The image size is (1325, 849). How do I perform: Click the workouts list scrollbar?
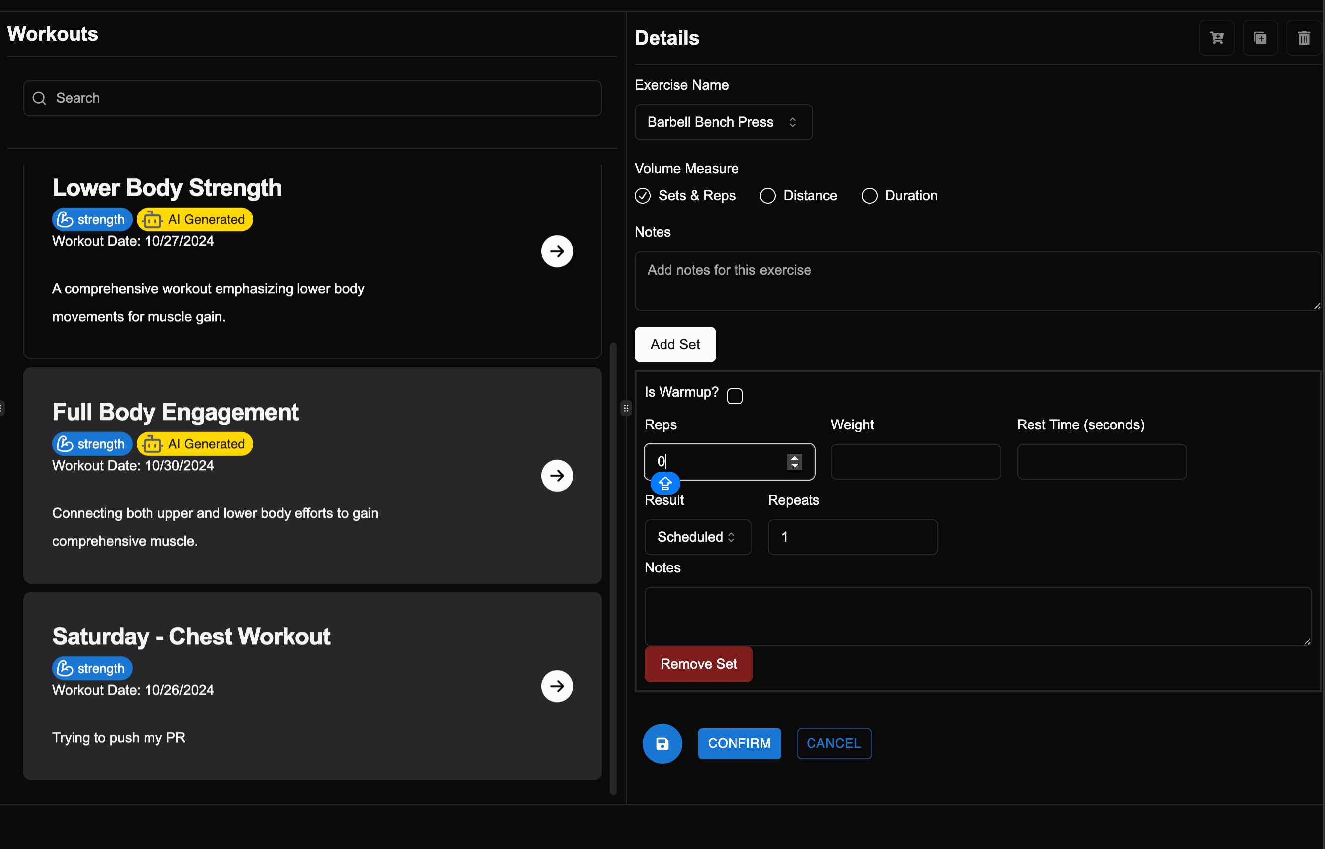(613, 568)
